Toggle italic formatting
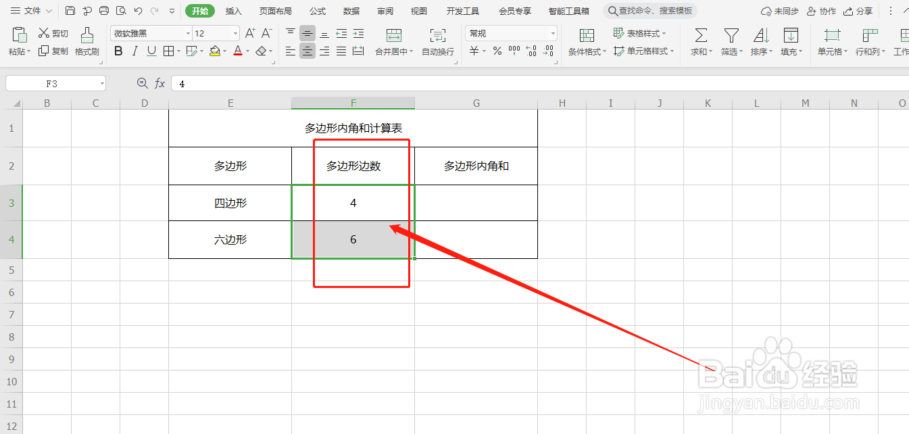This screenshot has height=434, width=909. [134, 51]
